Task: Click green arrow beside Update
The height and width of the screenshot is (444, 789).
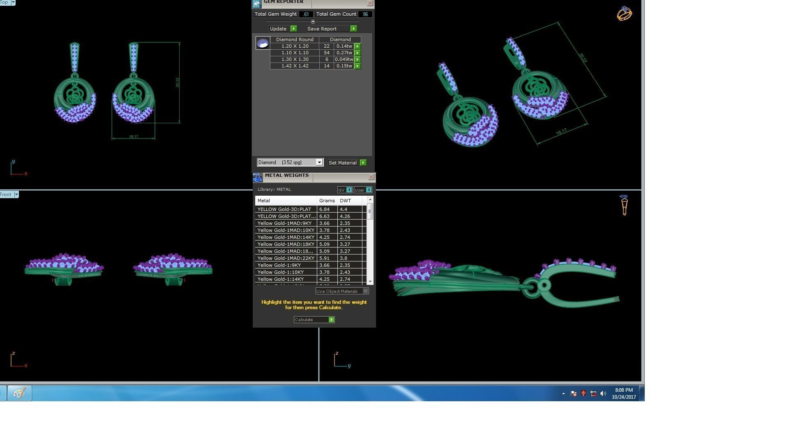Action: click(293, 29)
